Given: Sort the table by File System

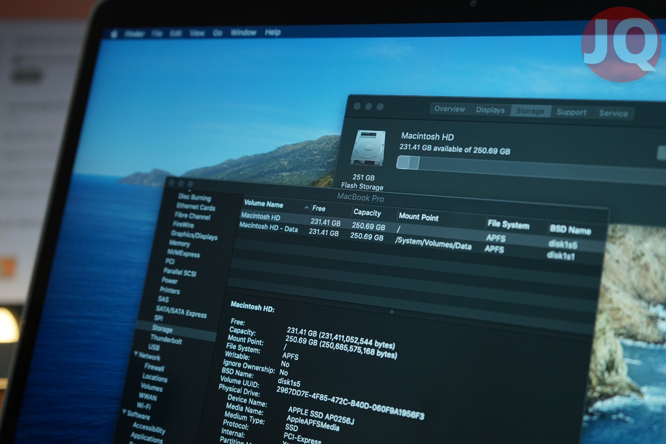Looking at the screenshot, I should [x=508, y=224].
